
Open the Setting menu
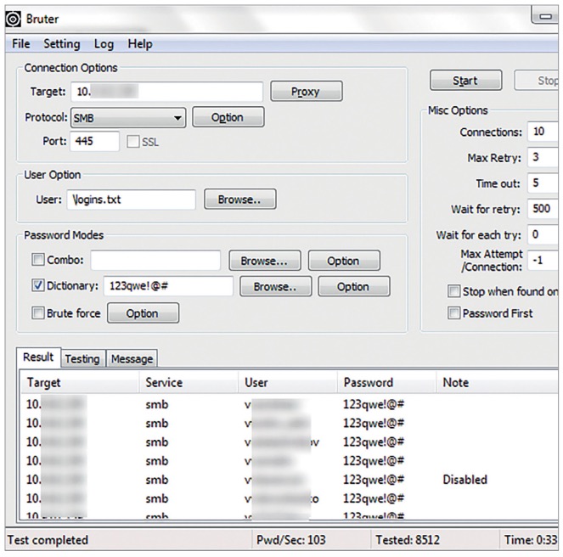[x=61, y=43]
